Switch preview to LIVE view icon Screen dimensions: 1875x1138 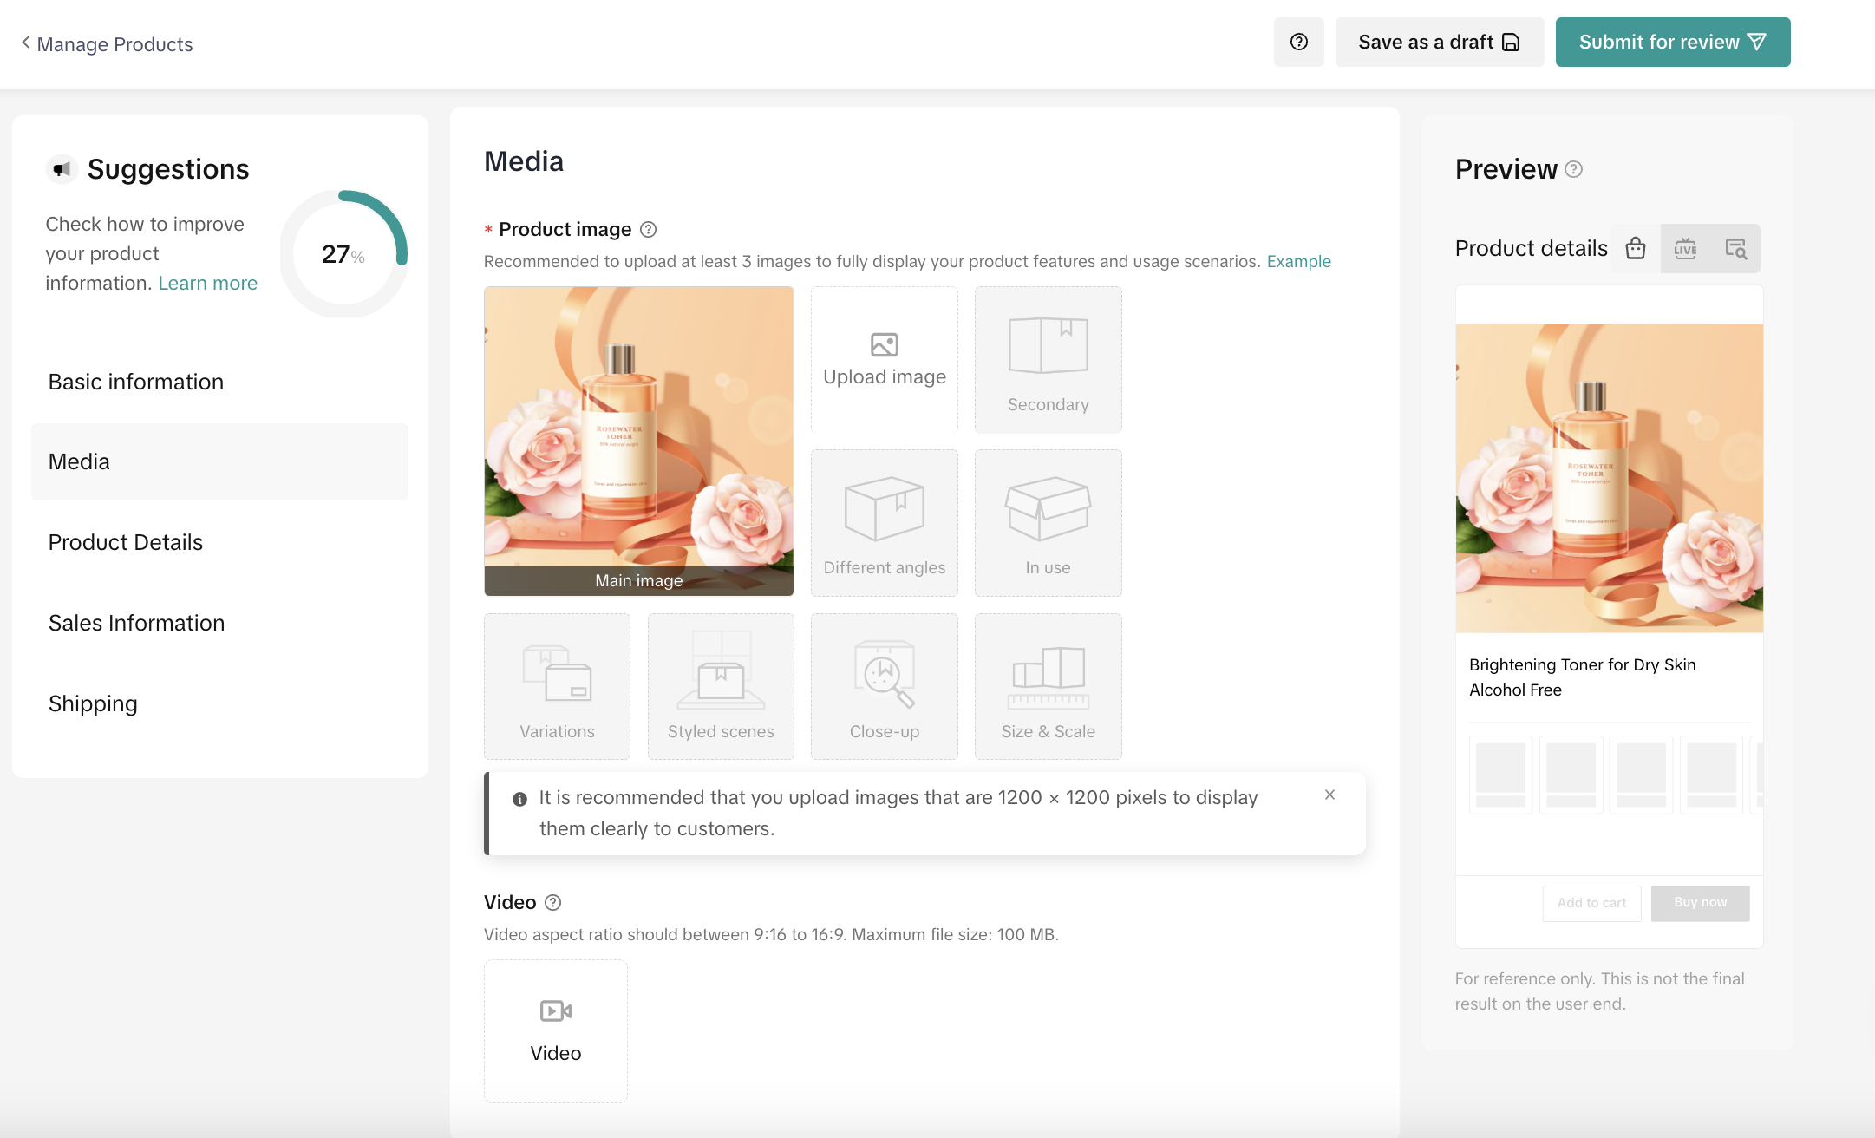(1686, 248)
